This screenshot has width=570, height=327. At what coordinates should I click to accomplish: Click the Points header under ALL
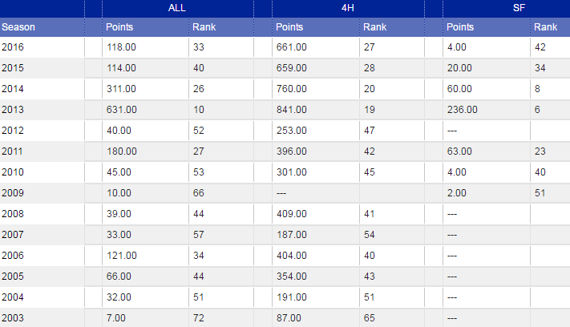[120, 27]
